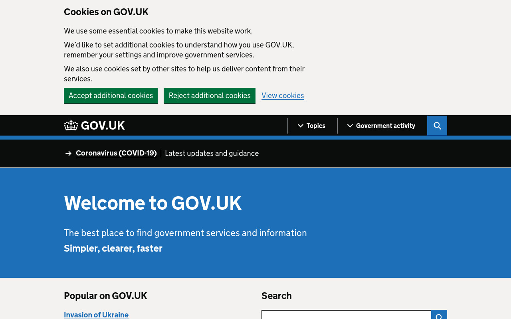Click the Latest updates and guidance text
Screen dimensions: 511x319
(212, 154)
